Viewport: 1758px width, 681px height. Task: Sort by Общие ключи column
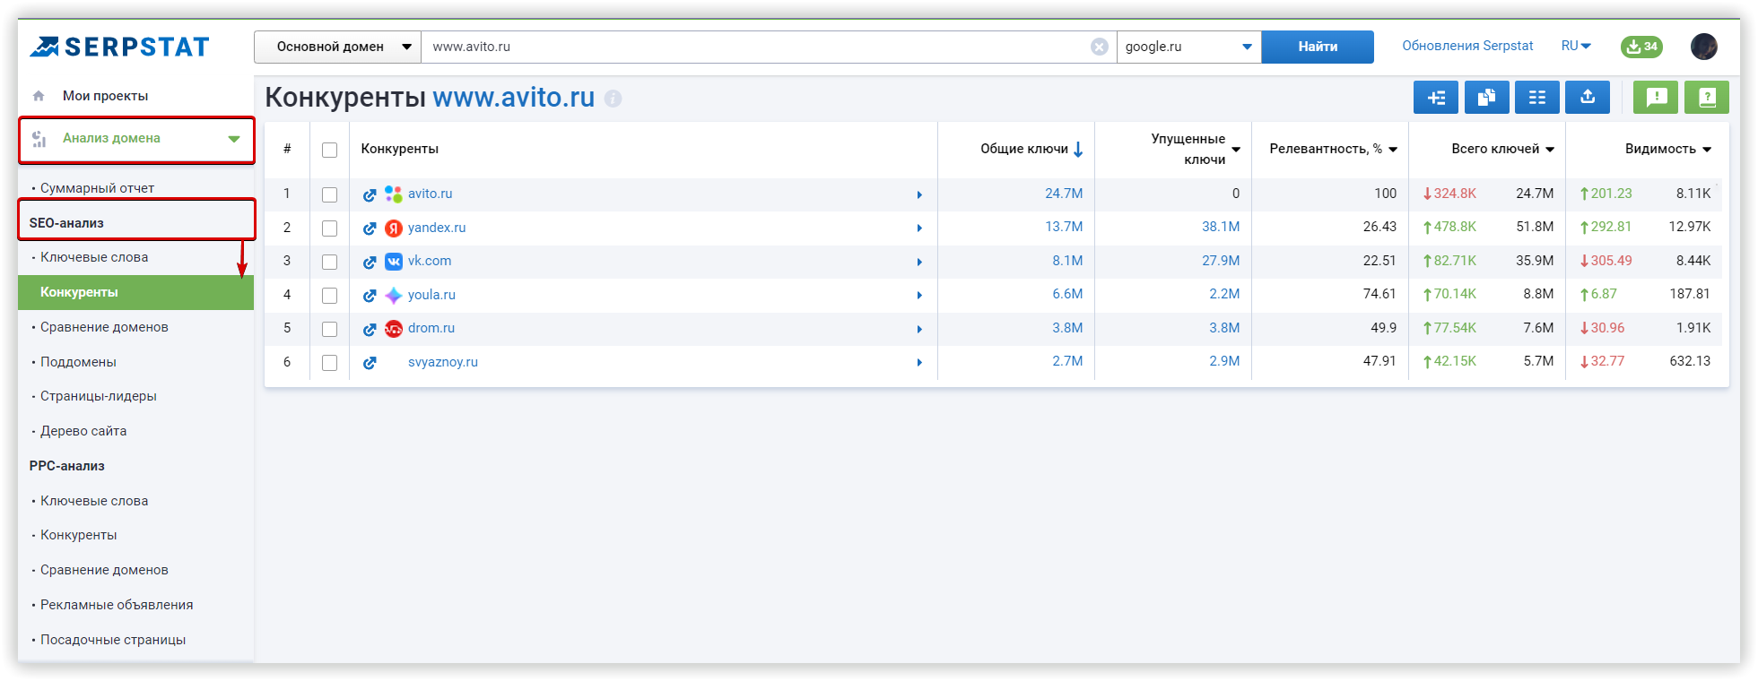[x=1031, y=149]
